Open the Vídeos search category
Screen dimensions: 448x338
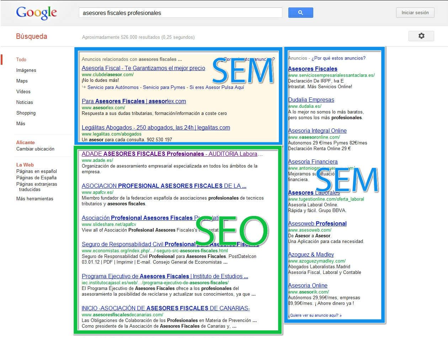(x=23, y=91)
